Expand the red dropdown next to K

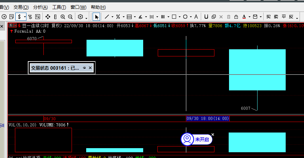click(x=15, y=25)
